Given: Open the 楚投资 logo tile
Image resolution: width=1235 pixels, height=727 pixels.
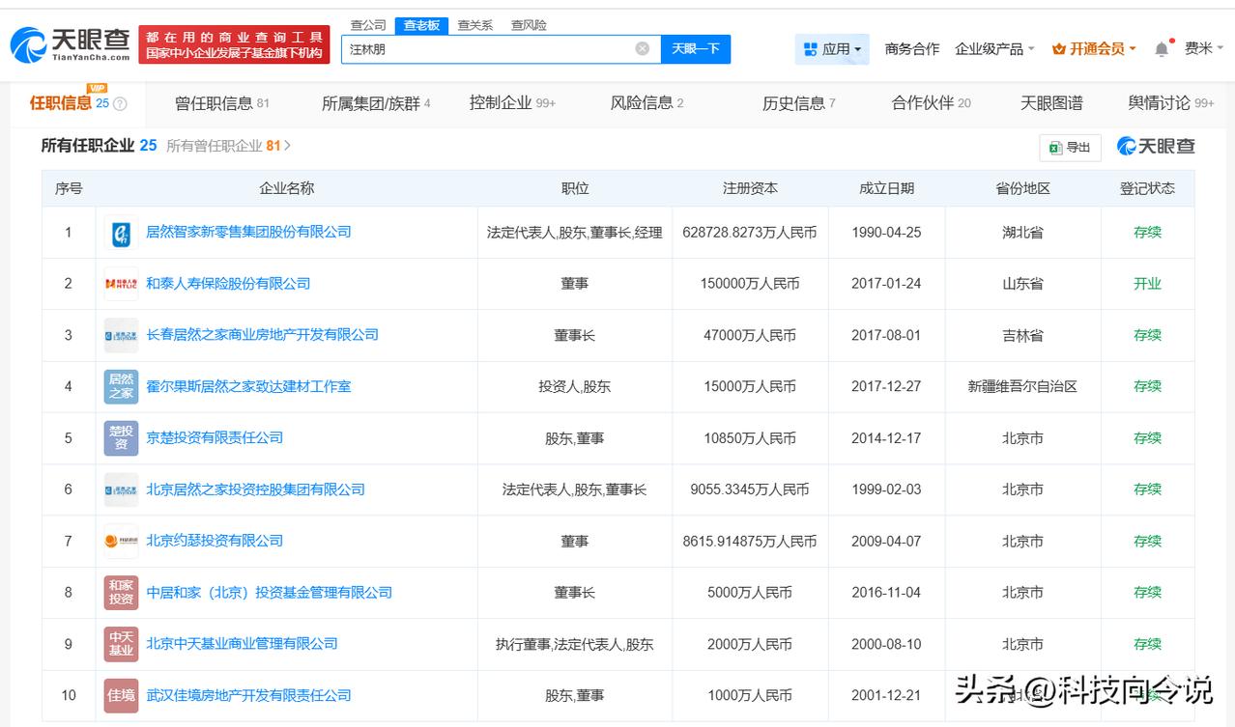Looking at the screenshot, I should 121,438.
